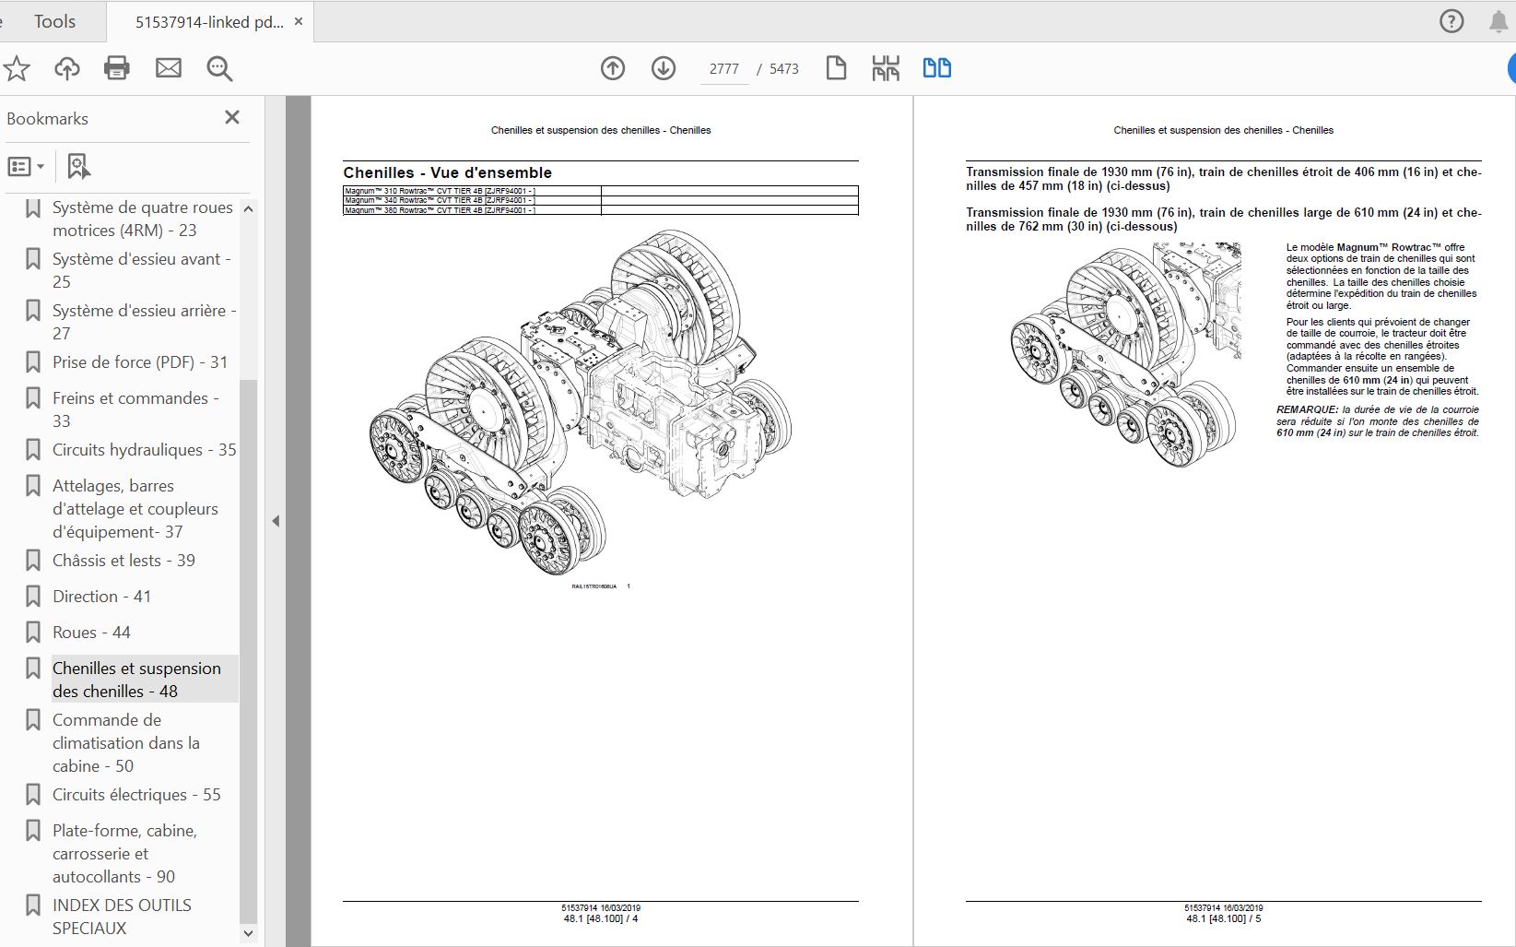Go to the next page
Screen dimensions: 1516x947
click(x=664, y=68)
